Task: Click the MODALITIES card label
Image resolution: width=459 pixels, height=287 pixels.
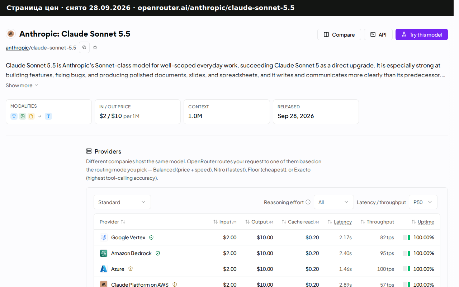Action: [24, 106]
